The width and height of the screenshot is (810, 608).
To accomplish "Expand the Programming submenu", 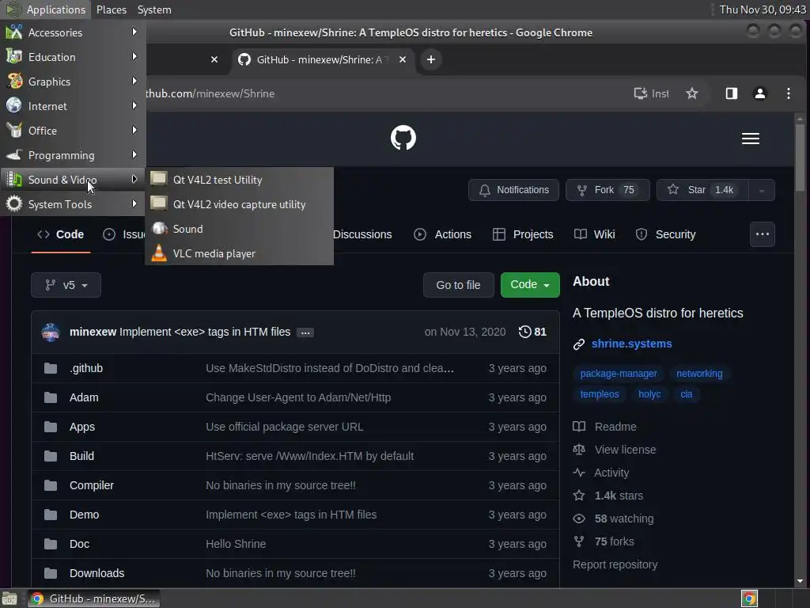I will tap(72, 155).
